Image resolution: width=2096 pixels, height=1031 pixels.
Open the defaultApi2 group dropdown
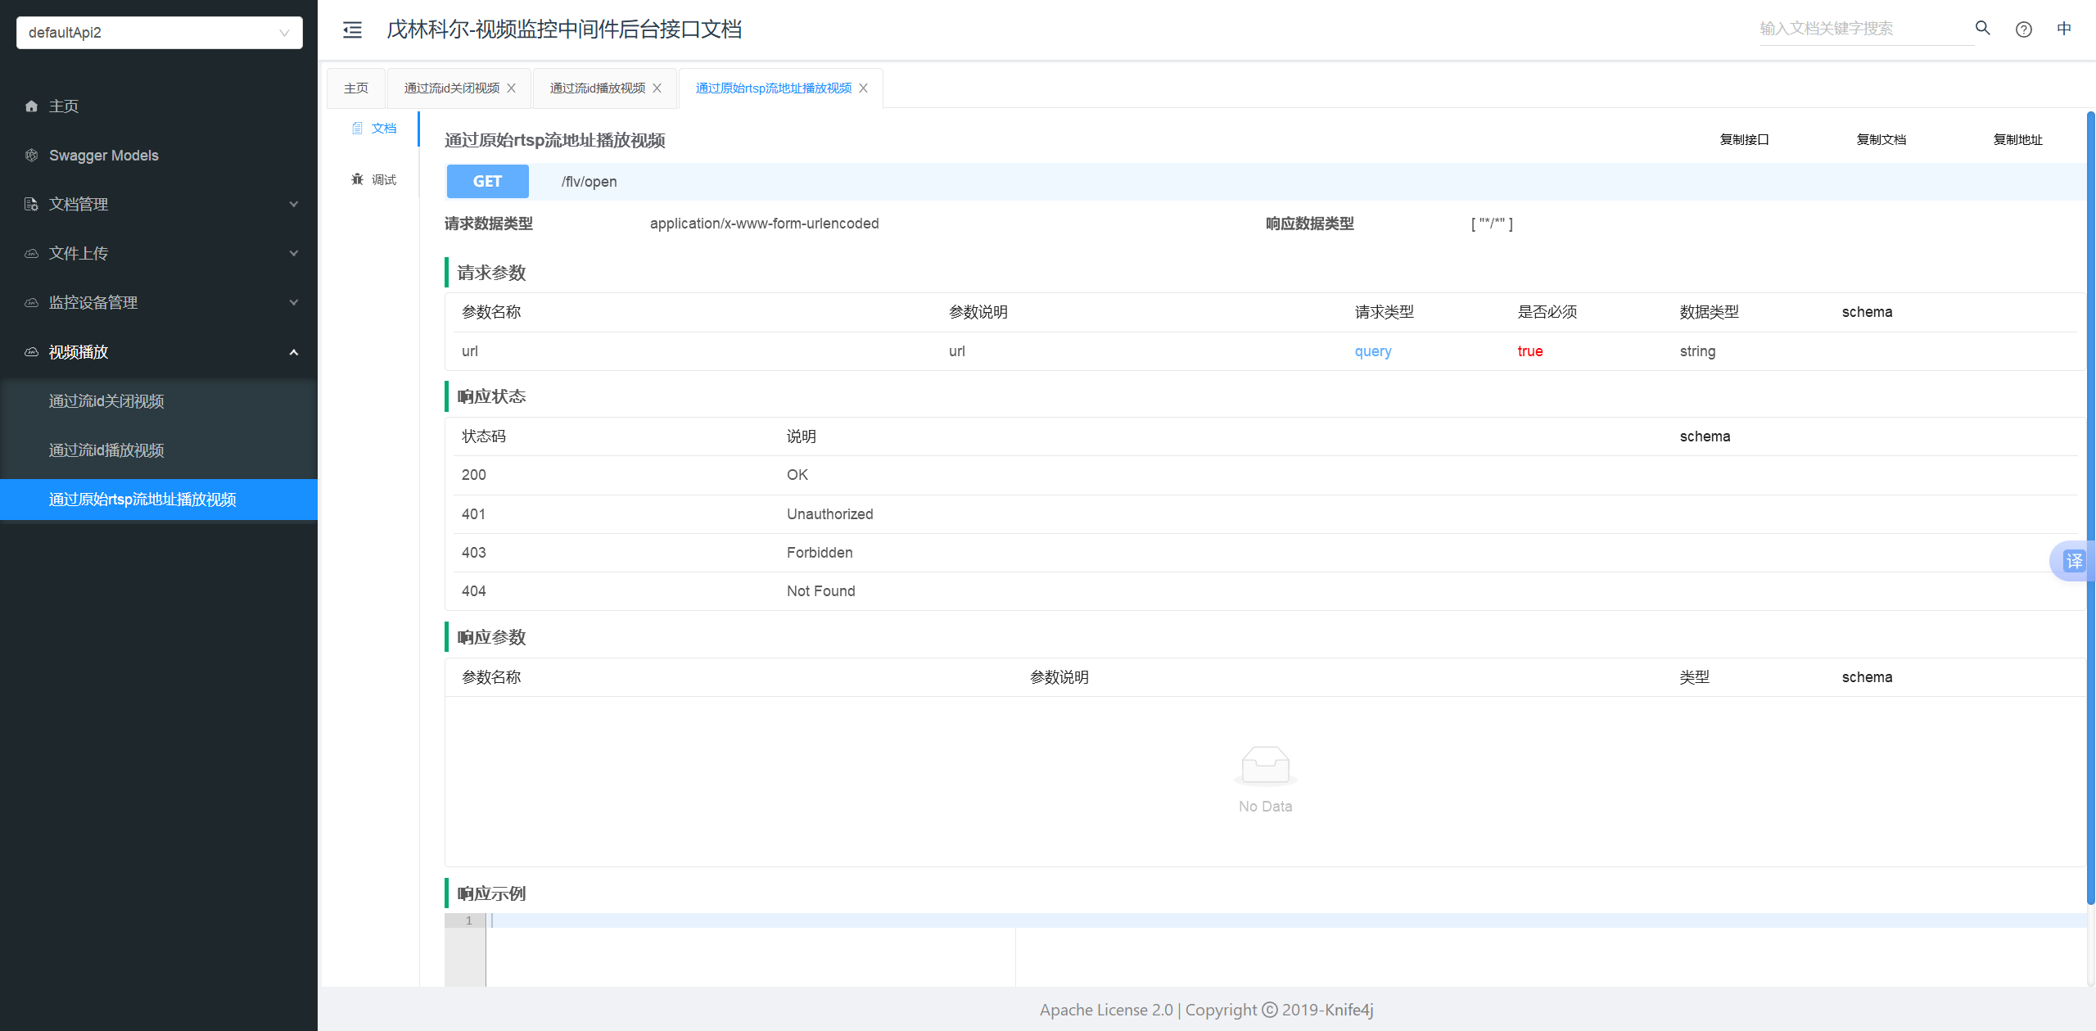tap(160, 33)
